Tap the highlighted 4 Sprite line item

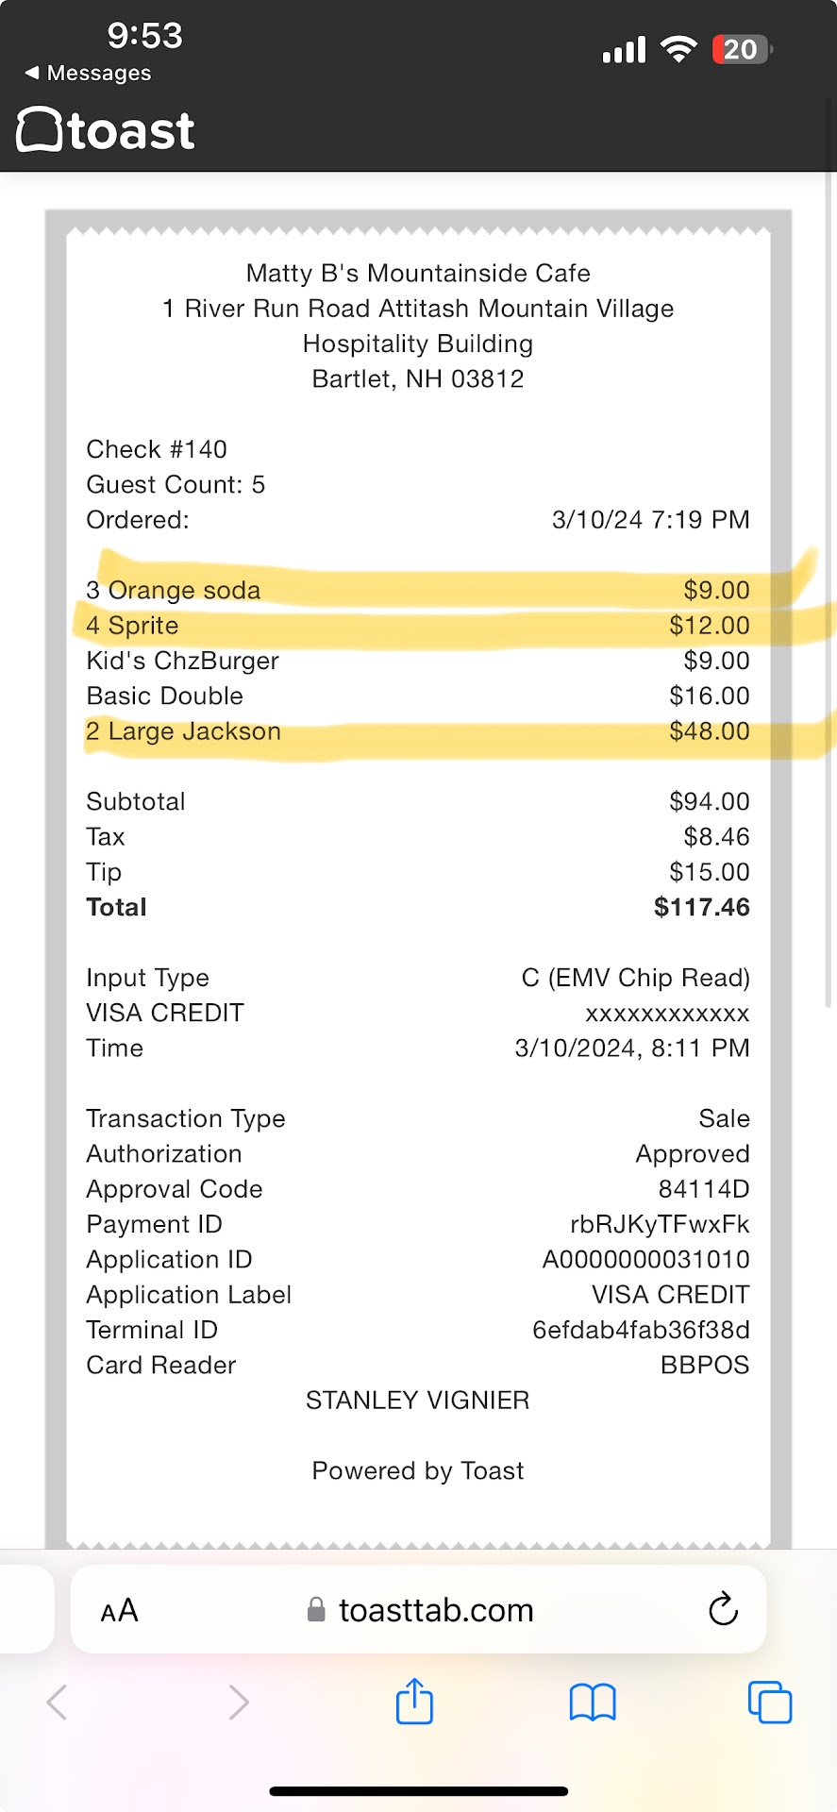pos(132,626)
